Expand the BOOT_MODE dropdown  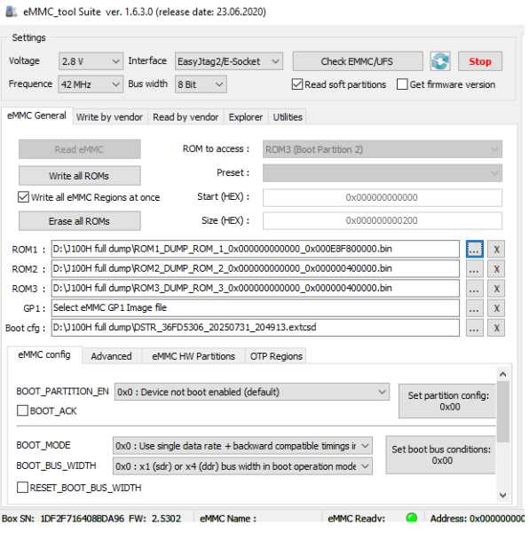242,446
